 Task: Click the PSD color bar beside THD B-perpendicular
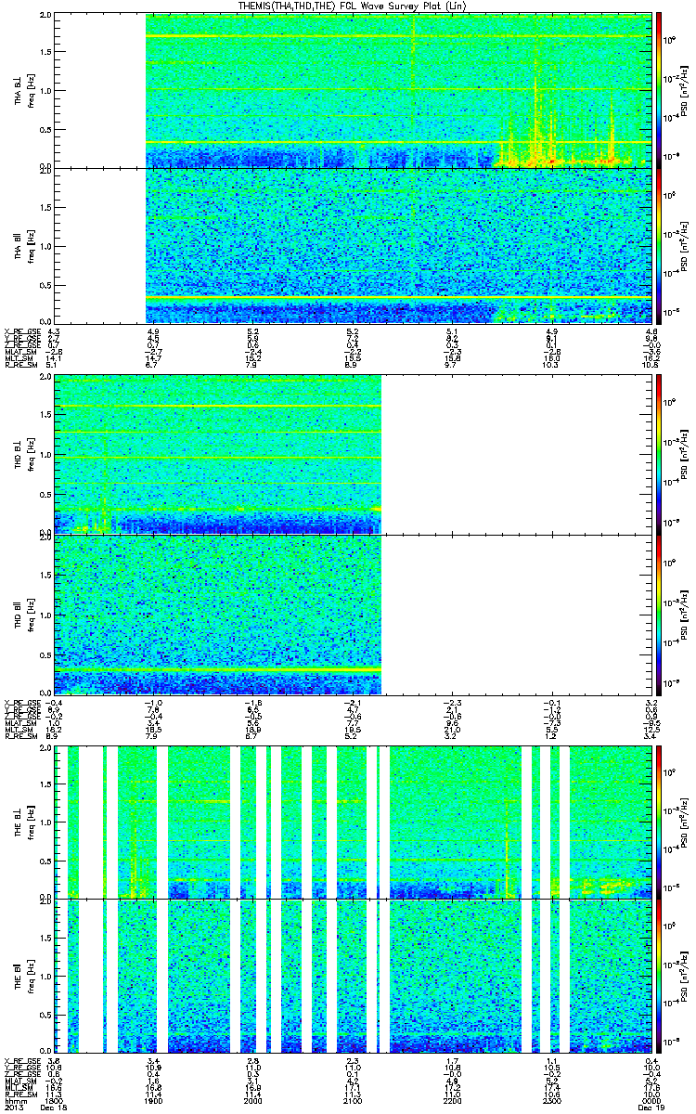coord(659,453)
